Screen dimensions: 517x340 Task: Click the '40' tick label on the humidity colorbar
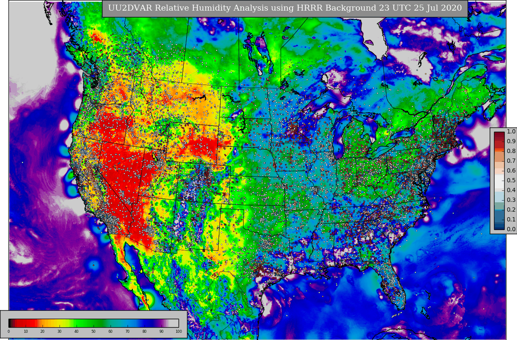[77, 331]
